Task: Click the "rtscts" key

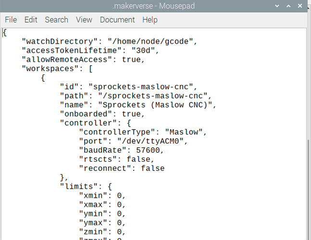Action: click(x=98, y=159)
